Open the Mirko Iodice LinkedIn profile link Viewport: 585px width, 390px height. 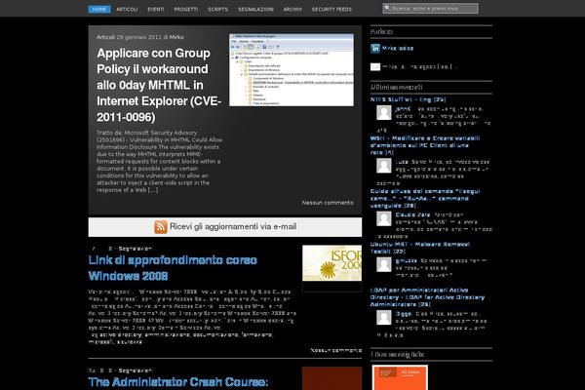pyautogui.click(x=398, y=48)
